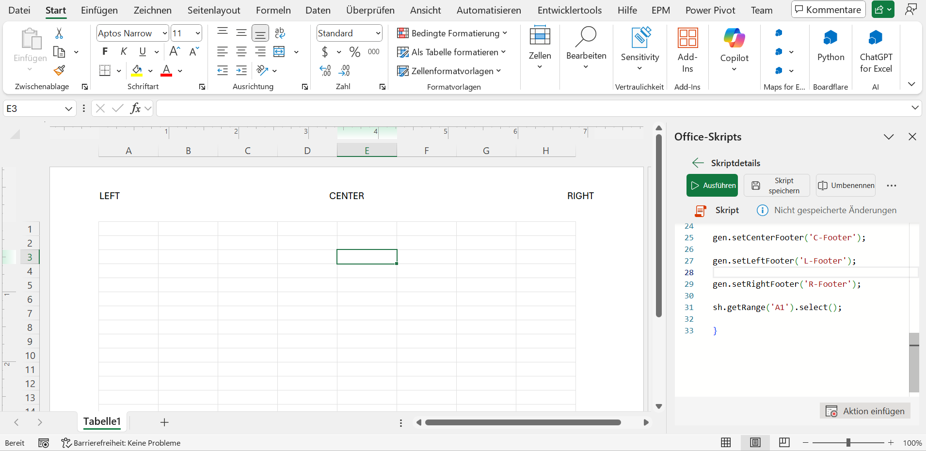Open Kommentare button

[x=828, y=10]
